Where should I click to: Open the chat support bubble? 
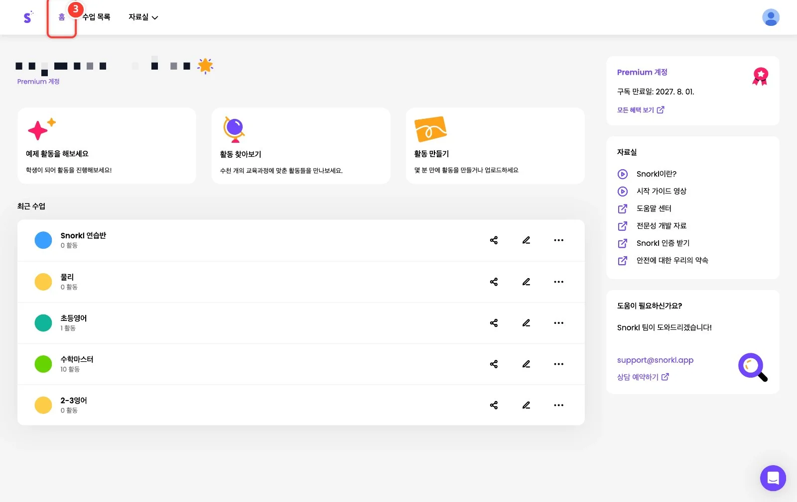[x=773, y=478]
